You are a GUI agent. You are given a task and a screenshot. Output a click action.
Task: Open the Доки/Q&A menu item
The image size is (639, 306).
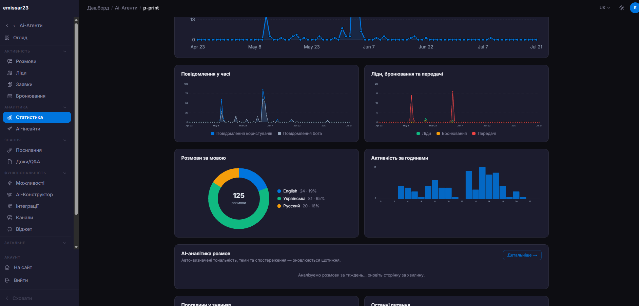tap(37, 162)
